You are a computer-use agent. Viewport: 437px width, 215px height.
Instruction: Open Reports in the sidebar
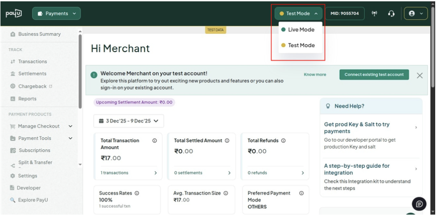pyautogui.click(x=27, y=99)
